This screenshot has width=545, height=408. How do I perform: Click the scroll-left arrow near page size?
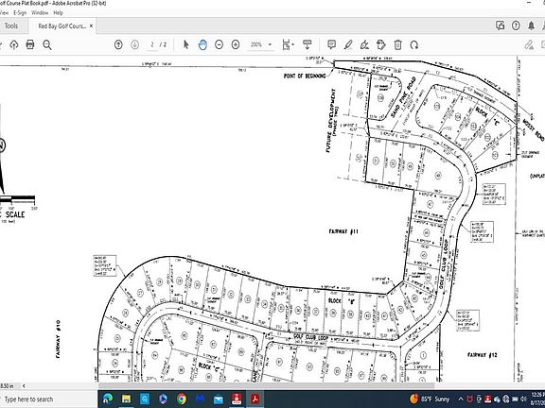coord(24,385)
